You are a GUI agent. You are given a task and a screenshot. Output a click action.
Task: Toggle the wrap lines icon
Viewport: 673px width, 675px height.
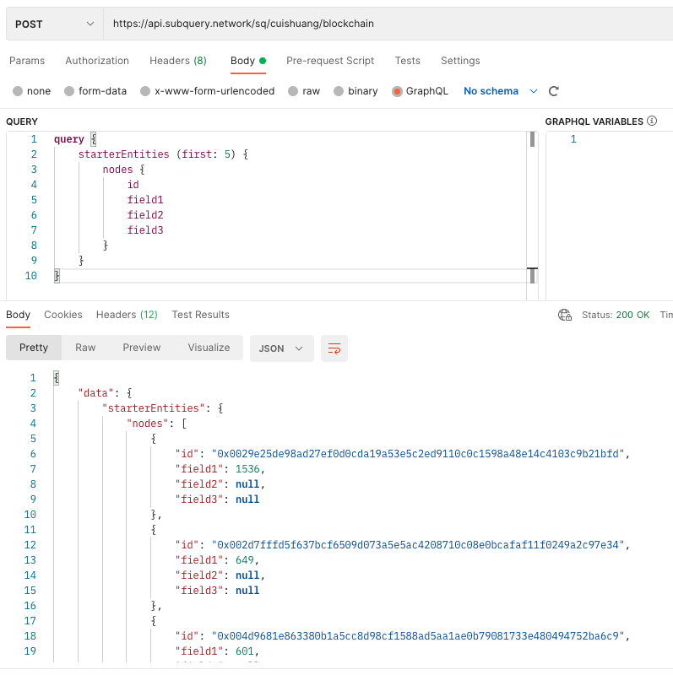pyautogui.click(x=334, y=348)
